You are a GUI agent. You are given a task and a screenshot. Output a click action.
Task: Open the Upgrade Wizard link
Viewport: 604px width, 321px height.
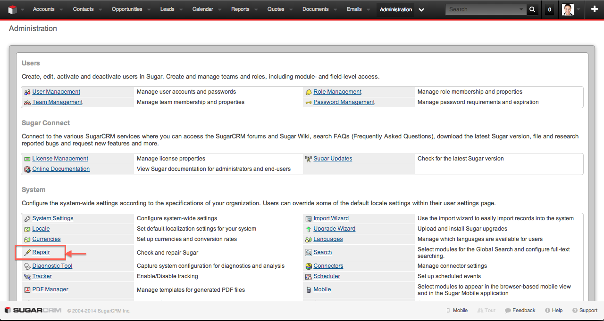click(335, 229)
